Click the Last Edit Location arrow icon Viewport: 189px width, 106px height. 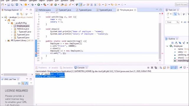tap(112, 5)
